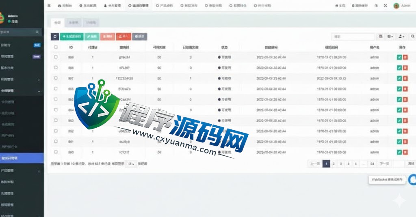Click the pink 删除 toolbar button

[108, 37]
